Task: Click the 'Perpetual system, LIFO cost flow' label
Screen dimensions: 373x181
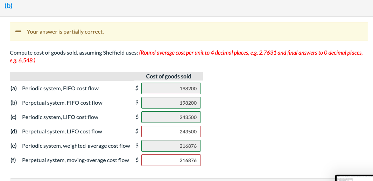Action: click(x=62, y=132)
